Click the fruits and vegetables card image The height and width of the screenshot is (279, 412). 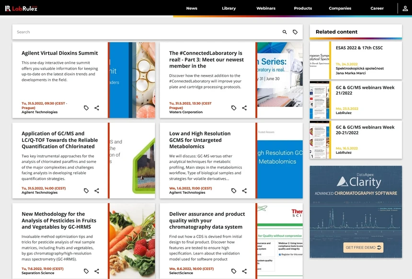pyautogui.click(x=132, y=241)
